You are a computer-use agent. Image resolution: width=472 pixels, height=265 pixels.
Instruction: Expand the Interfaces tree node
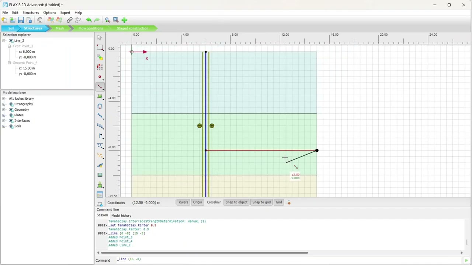4,121
